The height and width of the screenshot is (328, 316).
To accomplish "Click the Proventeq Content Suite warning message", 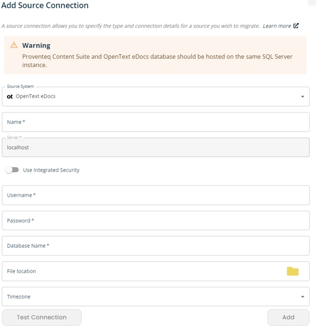I will click(157, 61).
